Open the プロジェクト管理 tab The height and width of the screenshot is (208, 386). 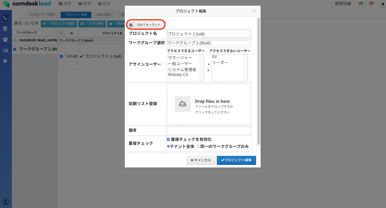[x=76, y=14]
